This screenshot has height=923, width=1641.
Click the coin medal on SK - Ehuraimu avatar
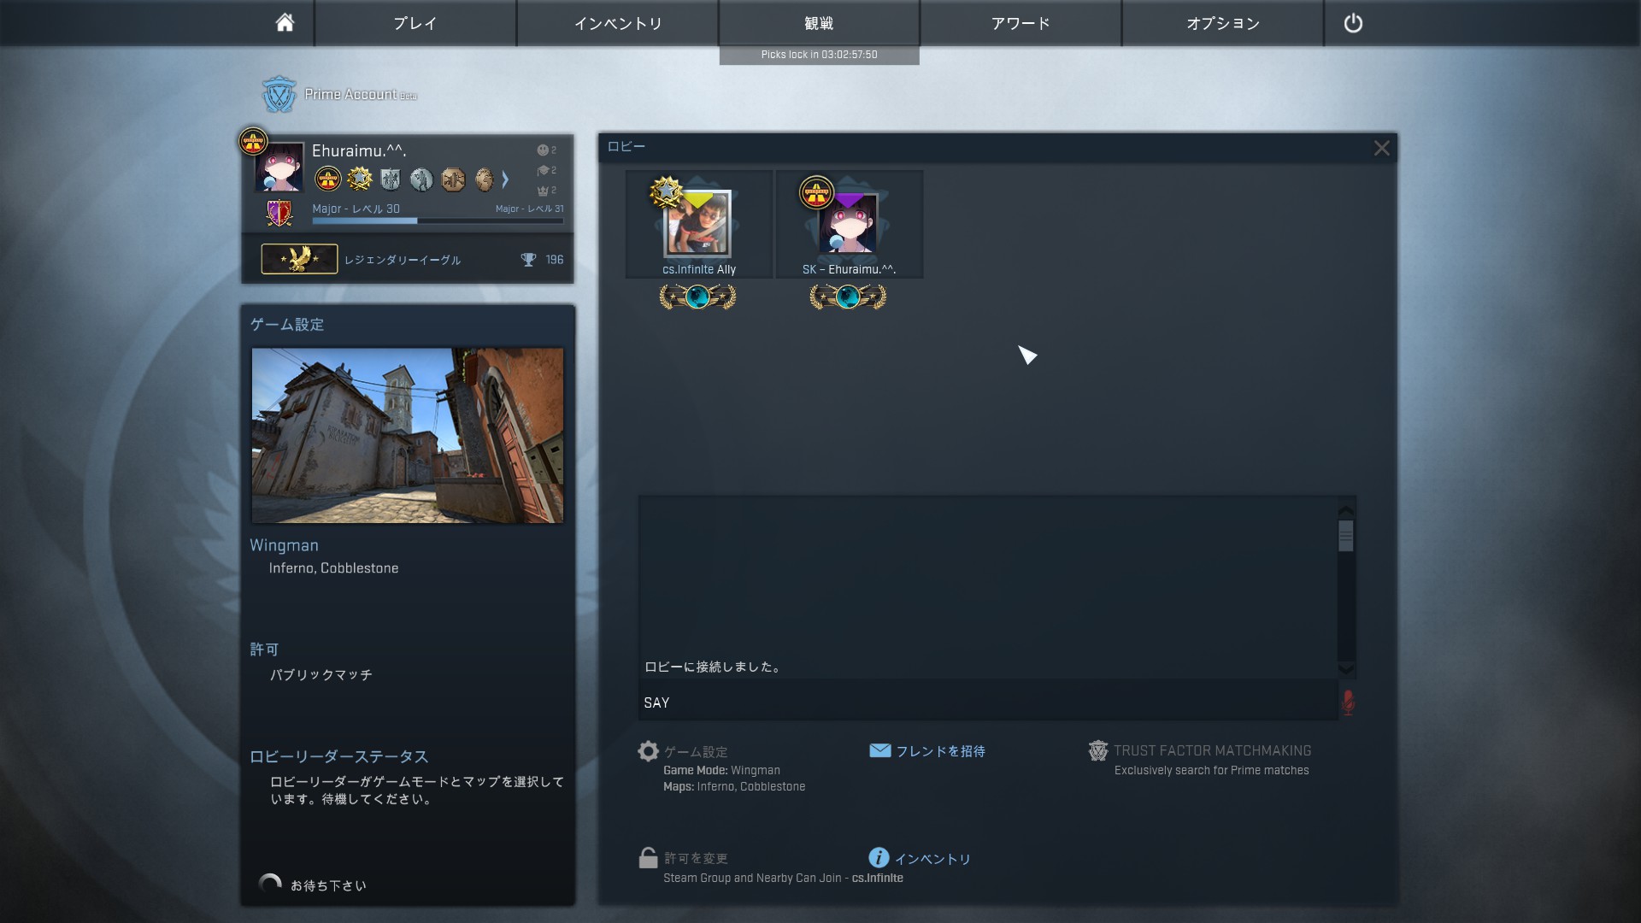816,192
